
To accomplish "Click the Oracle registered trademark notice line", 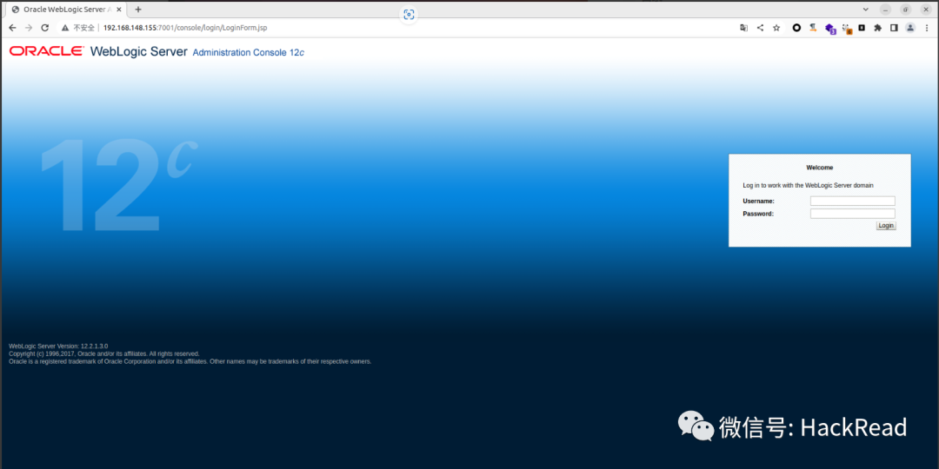I will click(190, 362).
